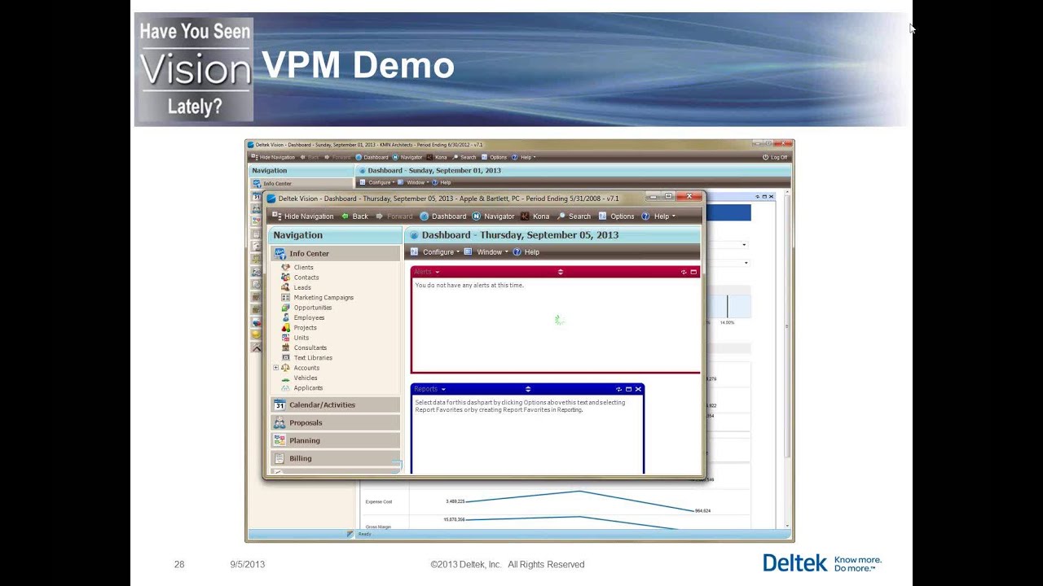Refresh the Reports dashpart
The height and width of the screenshot is (586, 1043).
(x=618, y=389)
